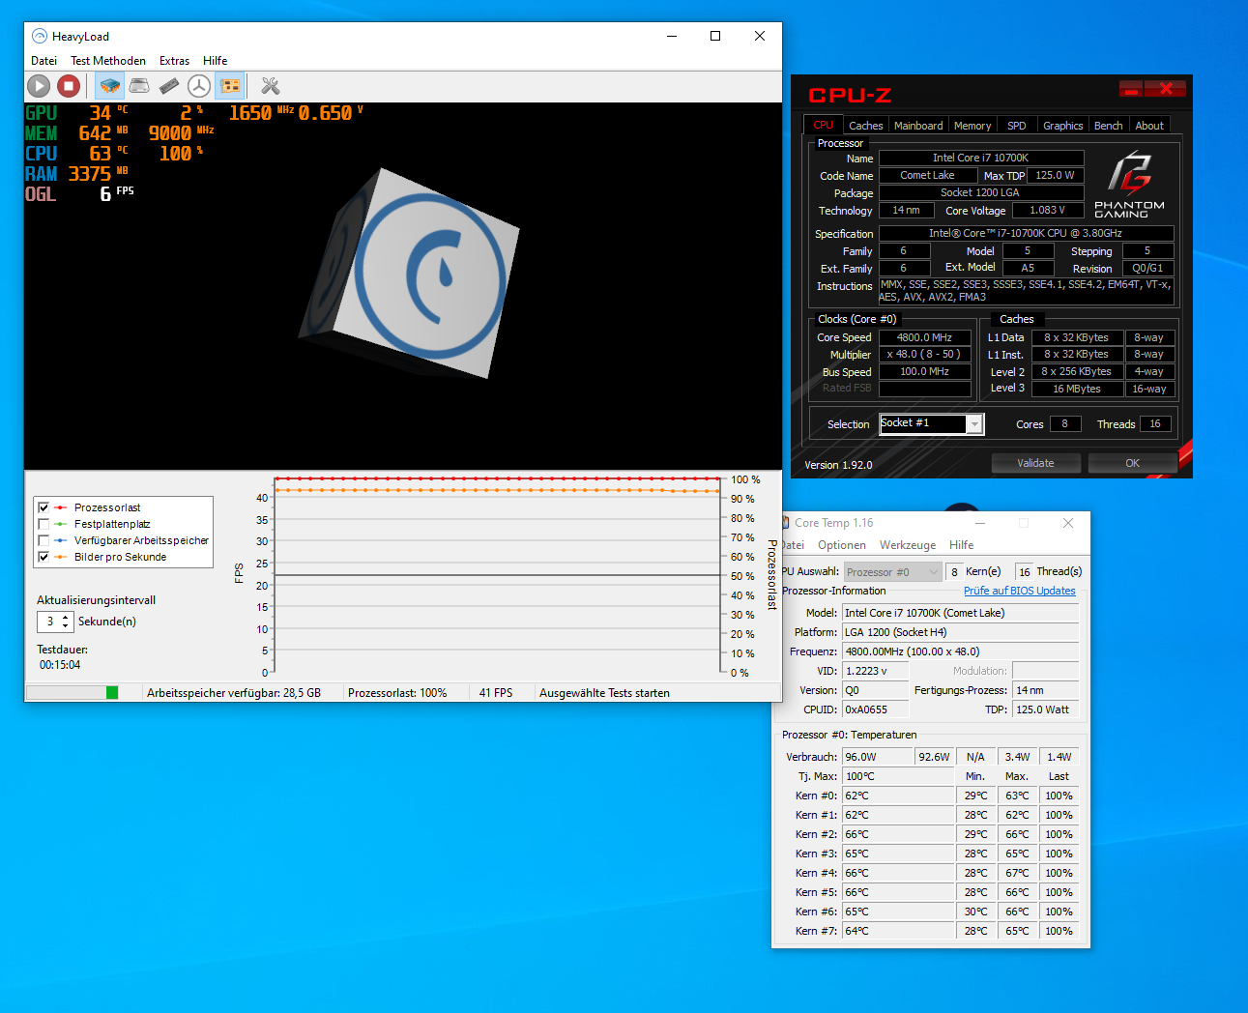Click HeavyLoad app icon in title bar
1248x1013 pixels.
40,36
